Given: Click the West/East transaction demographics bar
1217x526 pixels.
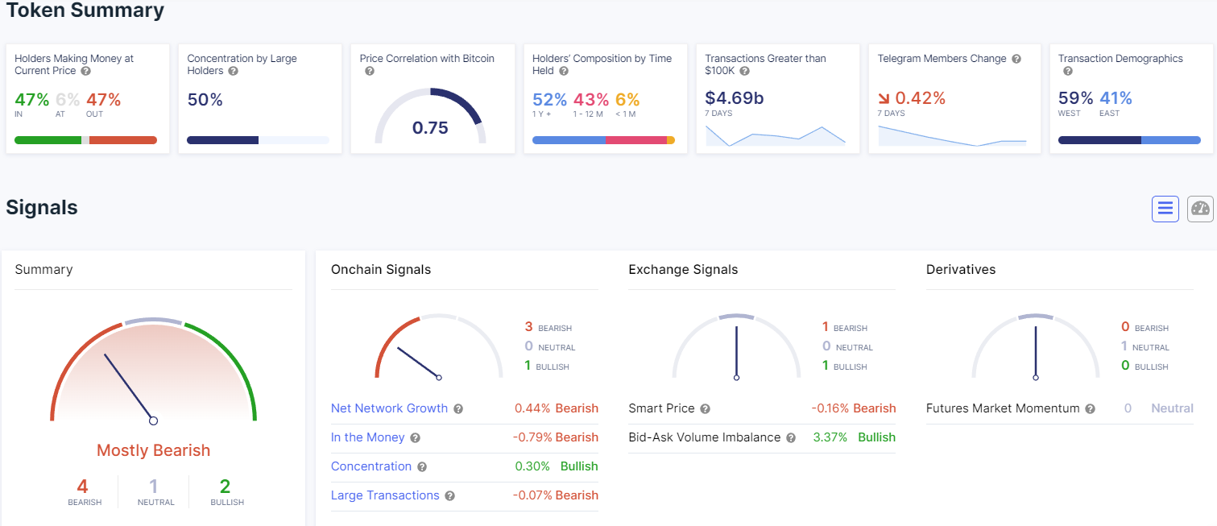Looking at the screenshot, I should pyautogui.click(x=1128, y=140).
